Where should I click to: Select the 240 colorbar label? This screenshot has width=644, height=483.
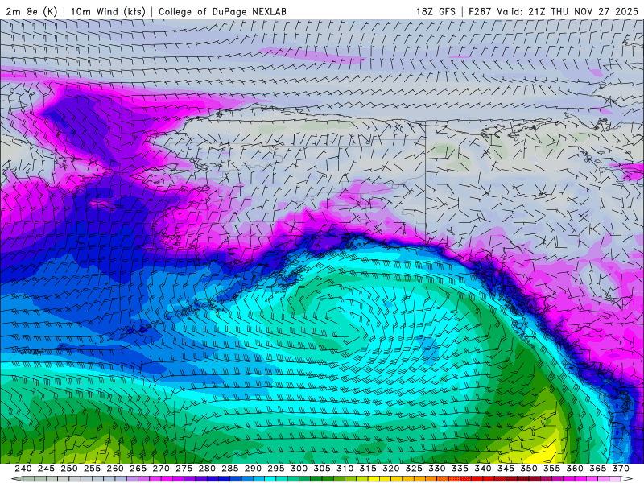click(x=23, y=469)
